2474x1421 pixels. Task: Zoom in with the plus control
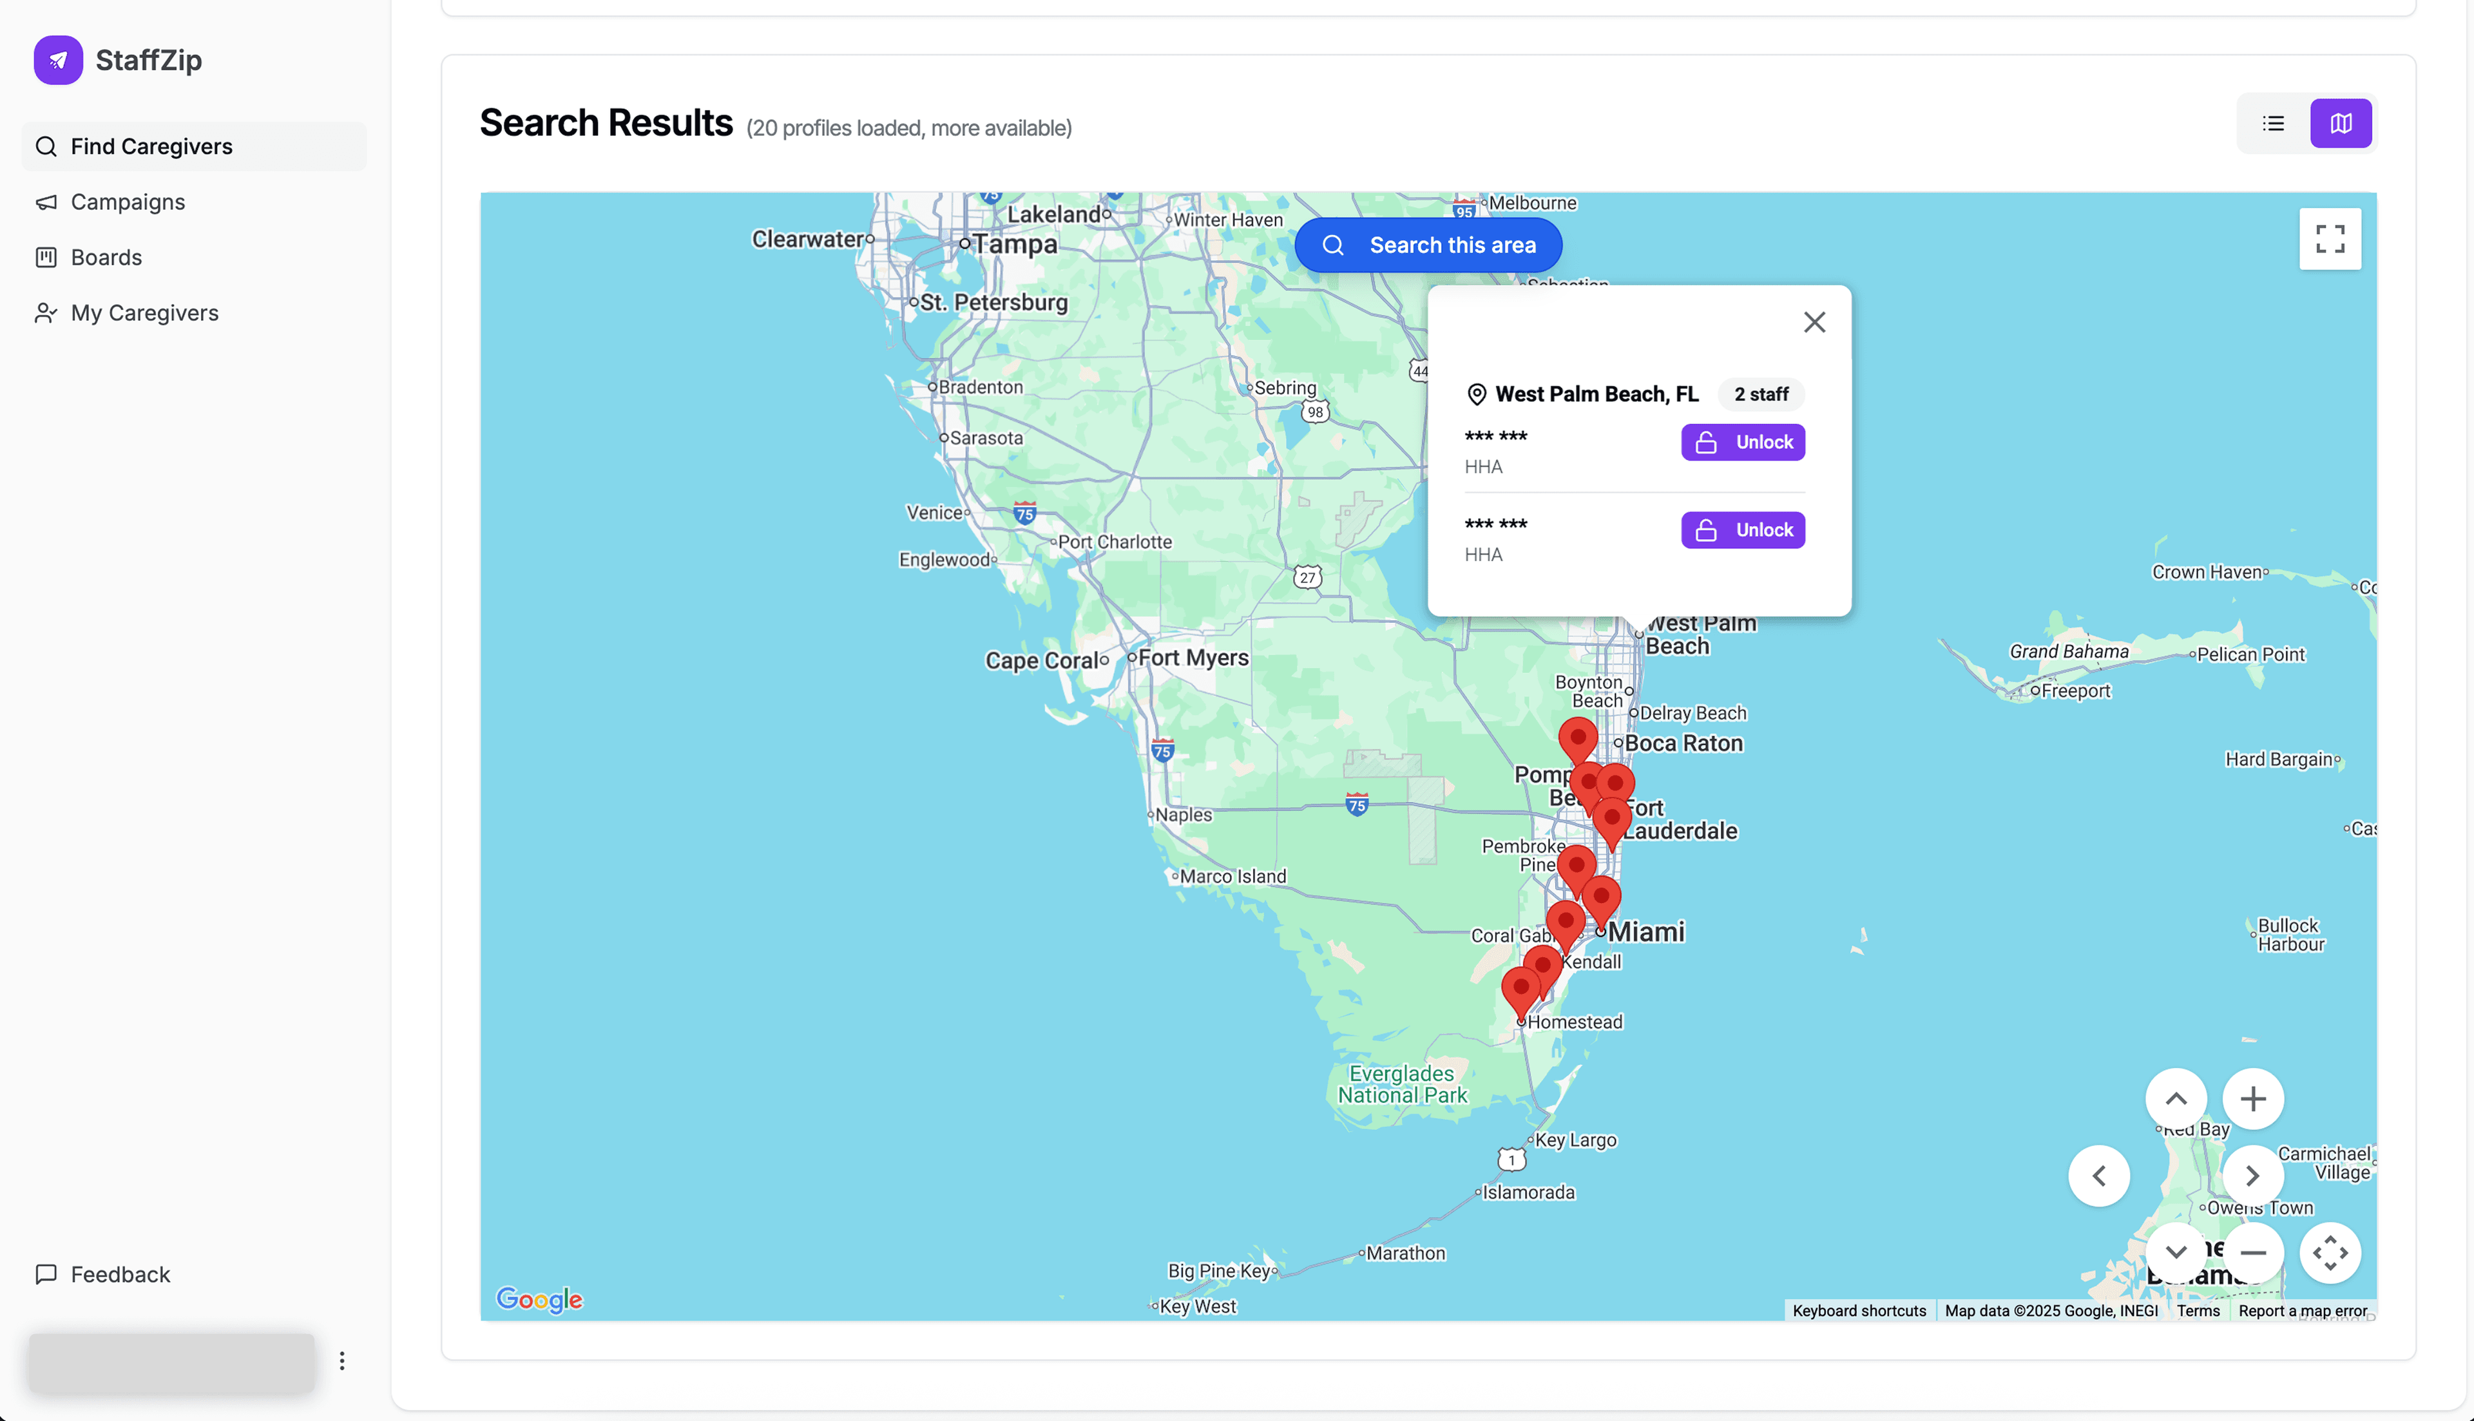pyautogui.click(x=2254, y=1098)
